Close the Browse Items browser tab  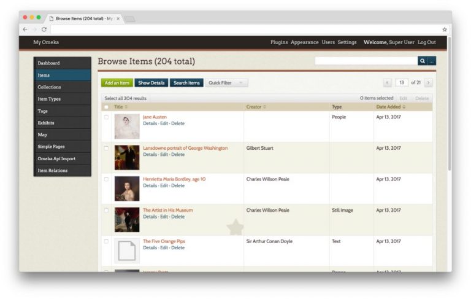[x=118, y=18]
